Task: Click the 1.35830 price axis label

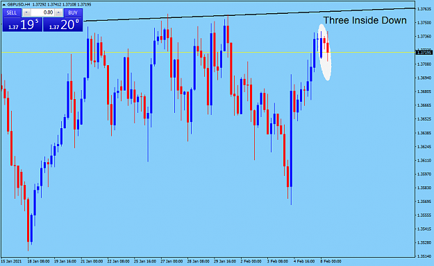Action: 424,188
